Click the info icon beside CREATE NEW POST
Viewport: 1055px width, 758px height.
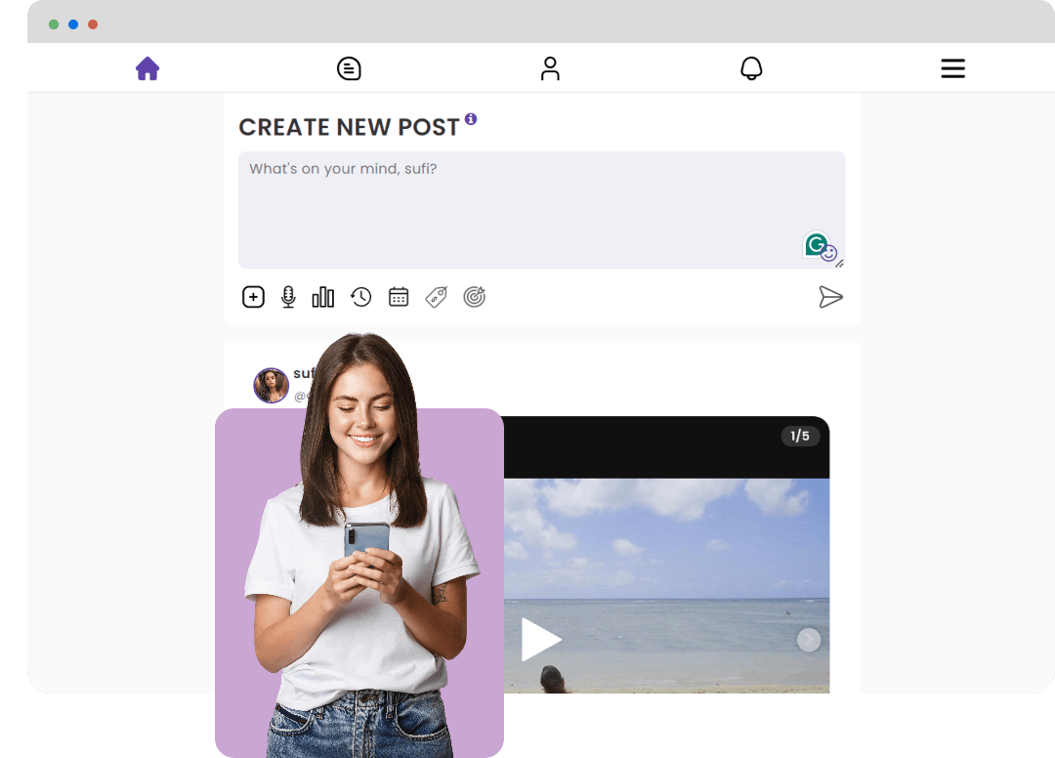pos(472,119)
